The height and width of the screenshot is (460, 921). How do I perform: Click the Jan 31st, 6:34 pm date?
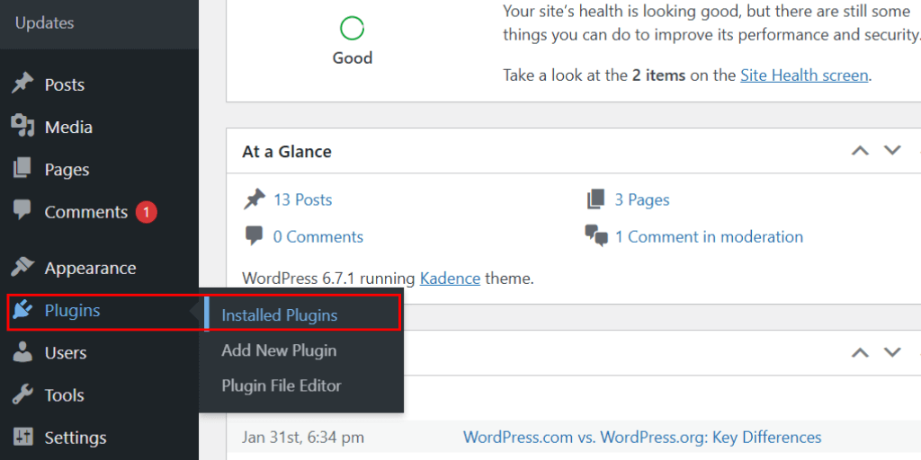302,438
